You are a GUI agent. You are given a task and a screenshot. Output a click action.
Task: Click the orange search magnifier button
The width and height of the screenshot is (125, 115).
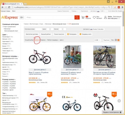pyautogui.click(x=77, y=17)
